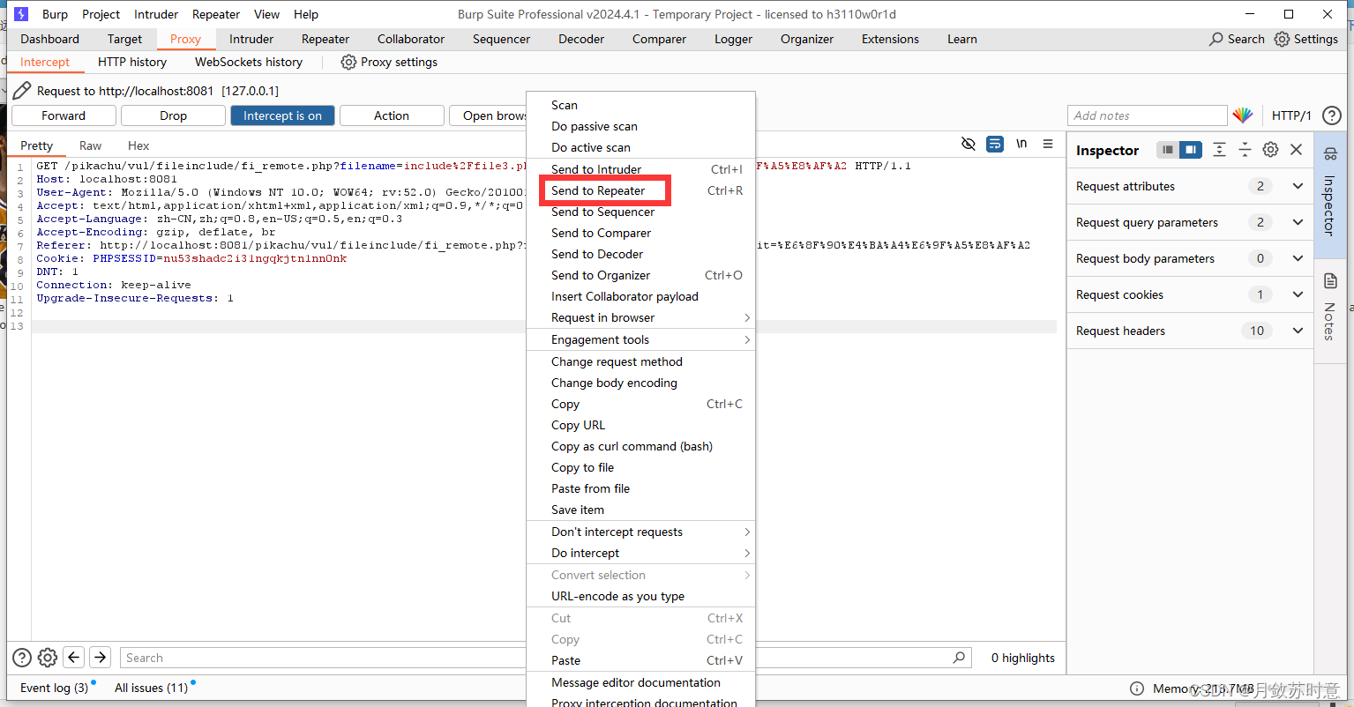Expand all Inspector sections icon

coord(1219,150)
